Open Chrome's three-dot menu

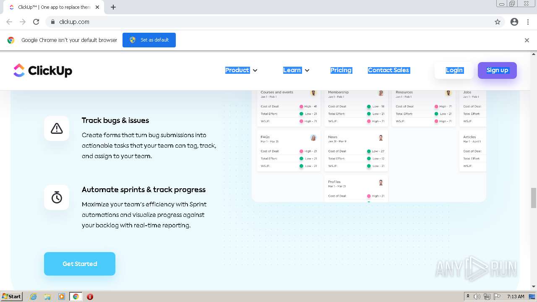pos(528,22)
